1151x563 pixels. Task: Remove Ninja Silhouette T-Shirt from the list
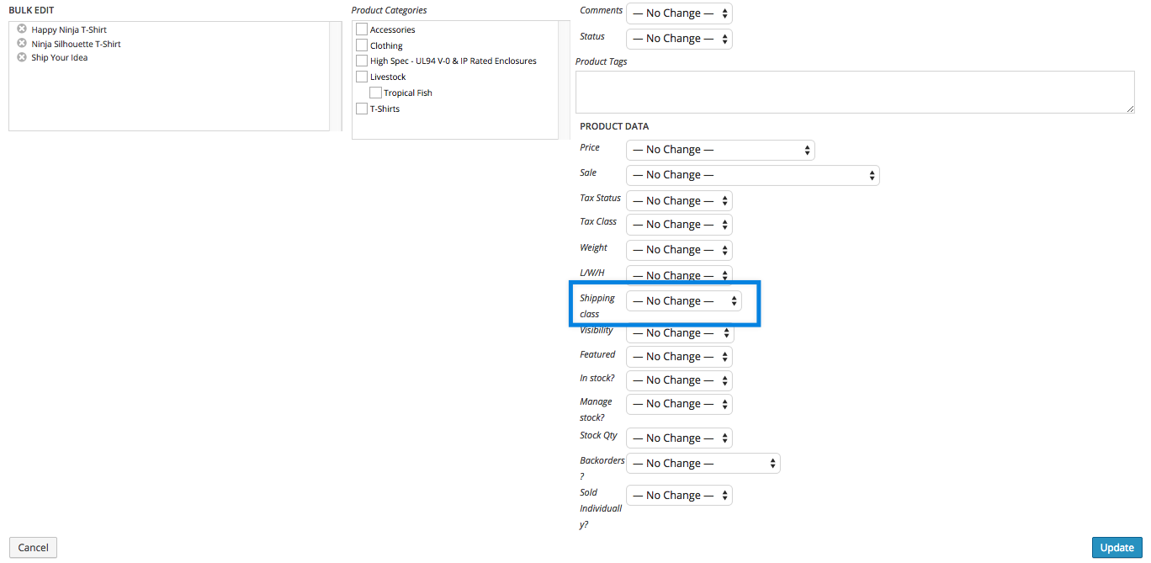(20, 43)
